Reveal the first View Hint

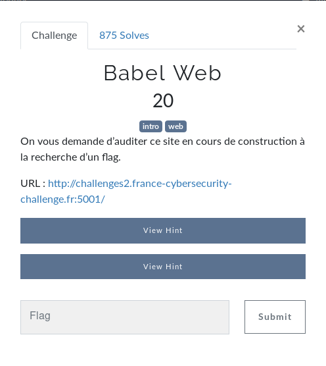click(x=163, y=230)
